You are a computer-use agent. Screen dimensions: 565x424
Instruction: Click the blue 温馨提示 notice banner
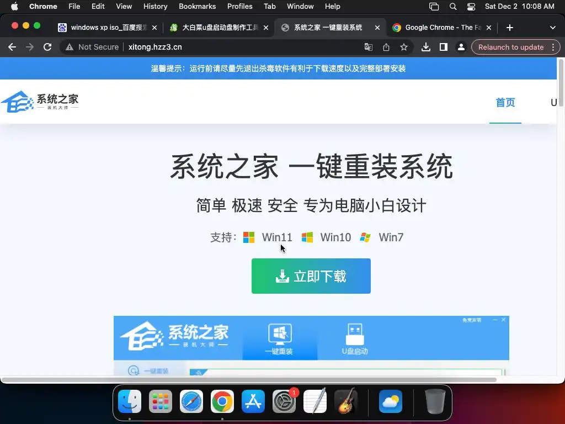pos(278,68)
